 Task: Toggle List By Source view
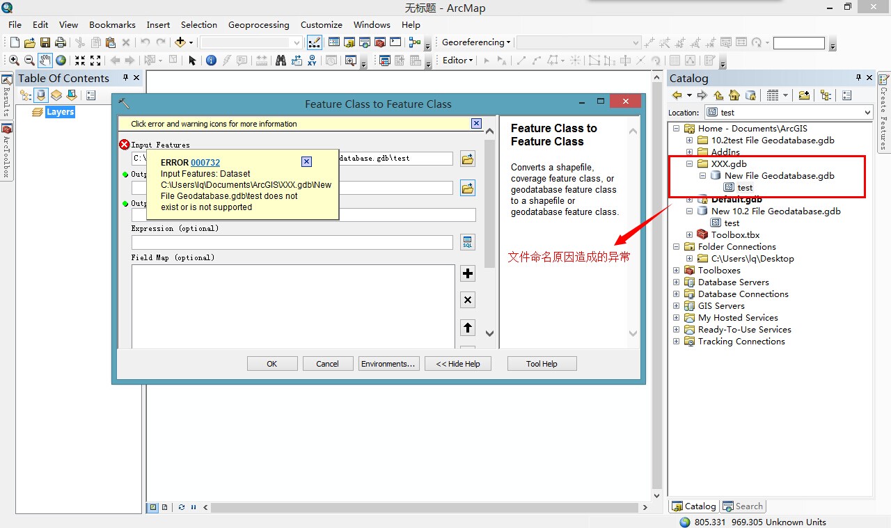[41, 95]
